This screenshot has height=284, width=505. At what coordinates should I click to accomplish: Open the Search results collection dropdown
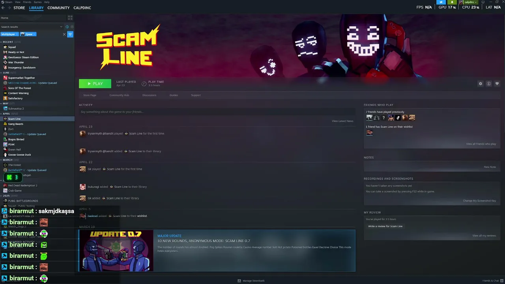click(x=61, y=27)
